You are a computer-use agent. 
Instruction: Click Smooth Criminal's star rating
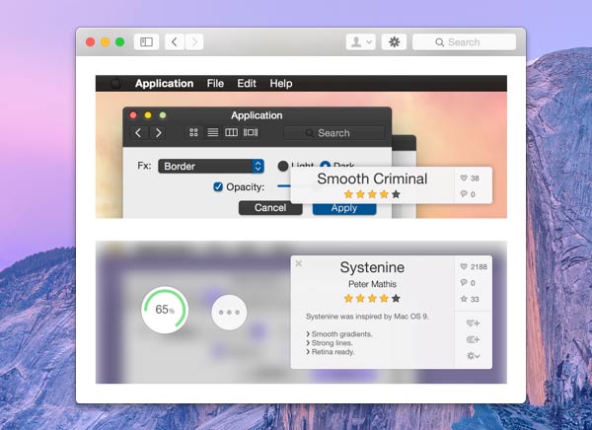click(x=372, y=194)
